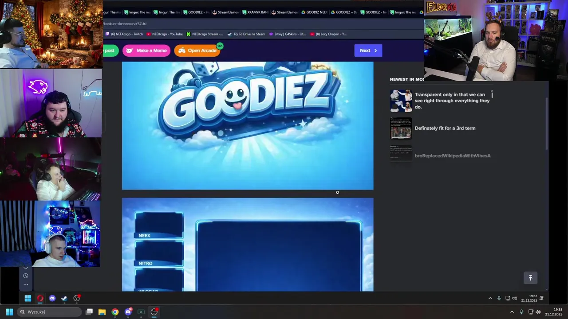Show hidden tray icons beside 19:37 clock
Image resolution: width=568 pixels, height=319 pixels.
click(x=490, y=298)
